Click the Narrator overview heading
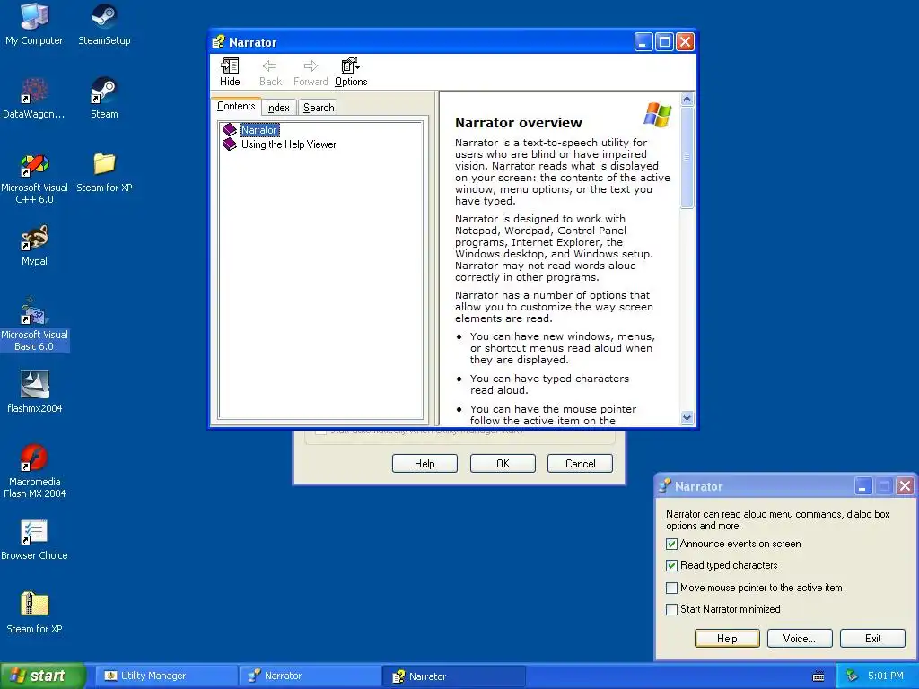The image size is (919, 689). point(519,123)
